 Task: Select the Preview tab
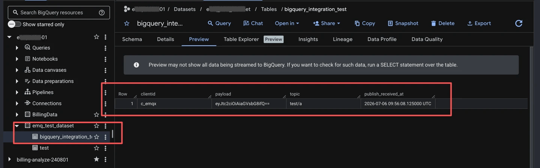click(199, 39)
